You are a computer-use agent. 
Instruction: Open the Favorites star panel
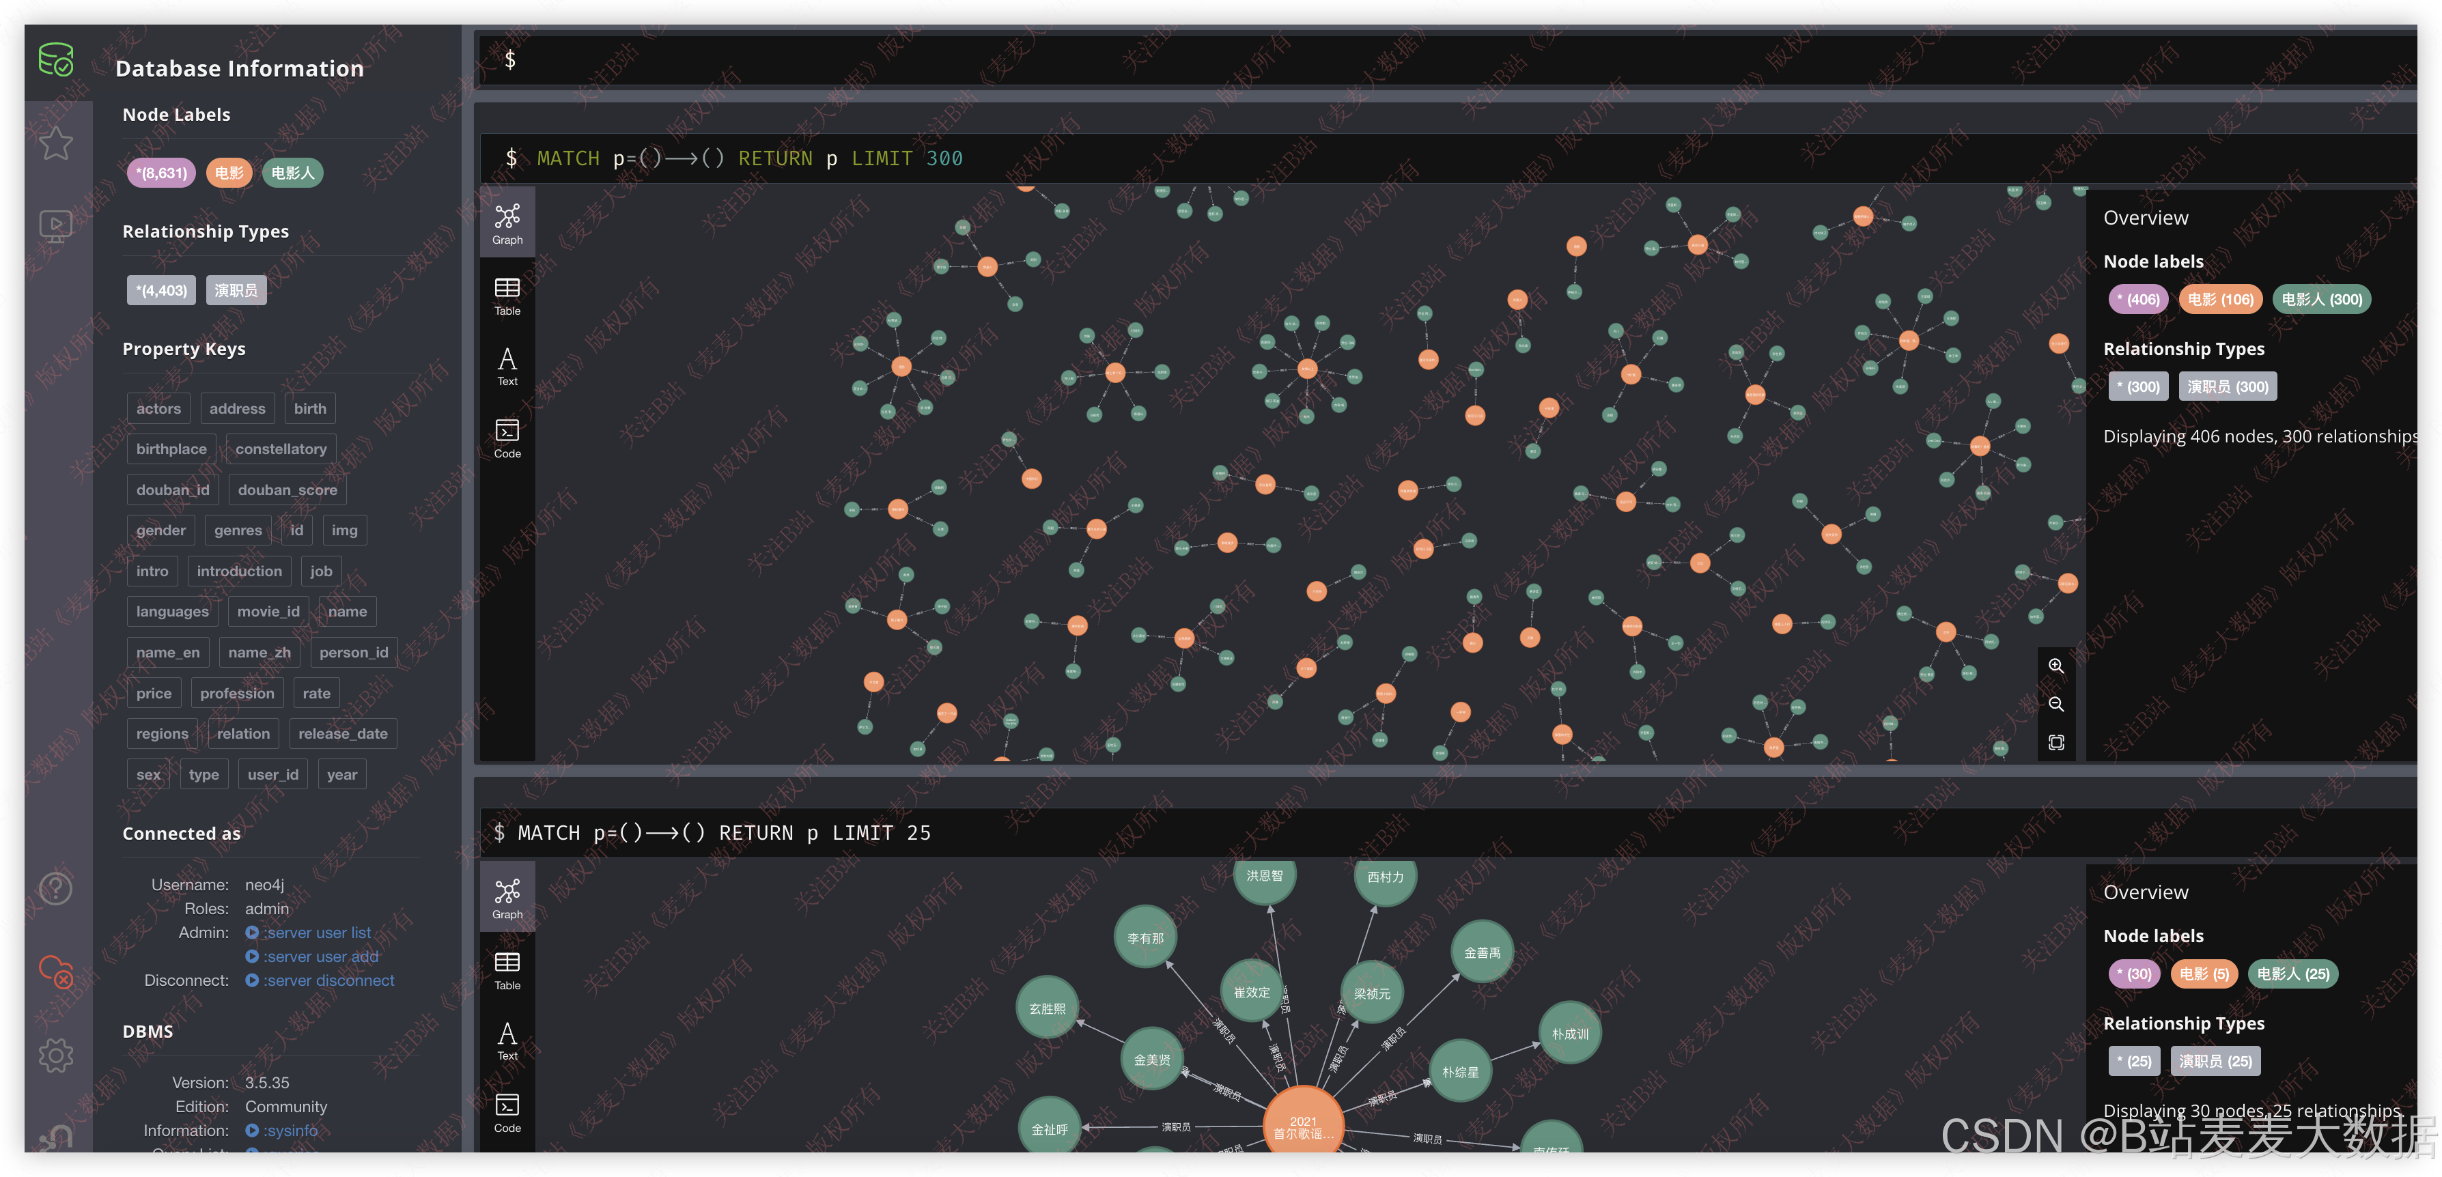(56, 144)
